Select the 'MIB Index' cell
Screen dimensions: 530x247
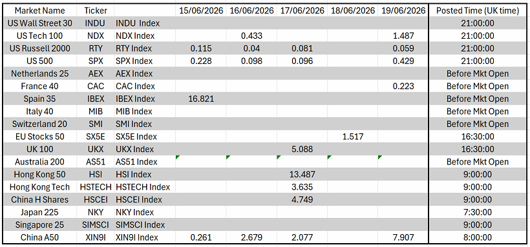coord(145,112)
